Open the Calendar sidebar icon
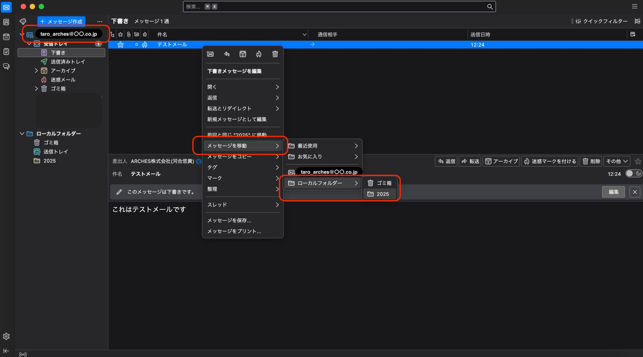The height and width of the screenshot is (357, 643). tap(6, 37)
